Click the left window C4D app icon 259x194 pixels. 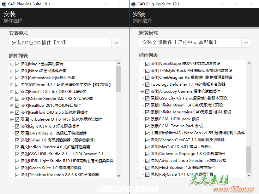[x=4, y=4]
